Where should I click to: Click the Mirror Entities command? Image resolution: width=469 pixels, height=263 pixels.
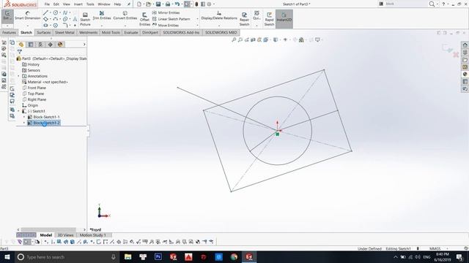(x=166, y=12)
